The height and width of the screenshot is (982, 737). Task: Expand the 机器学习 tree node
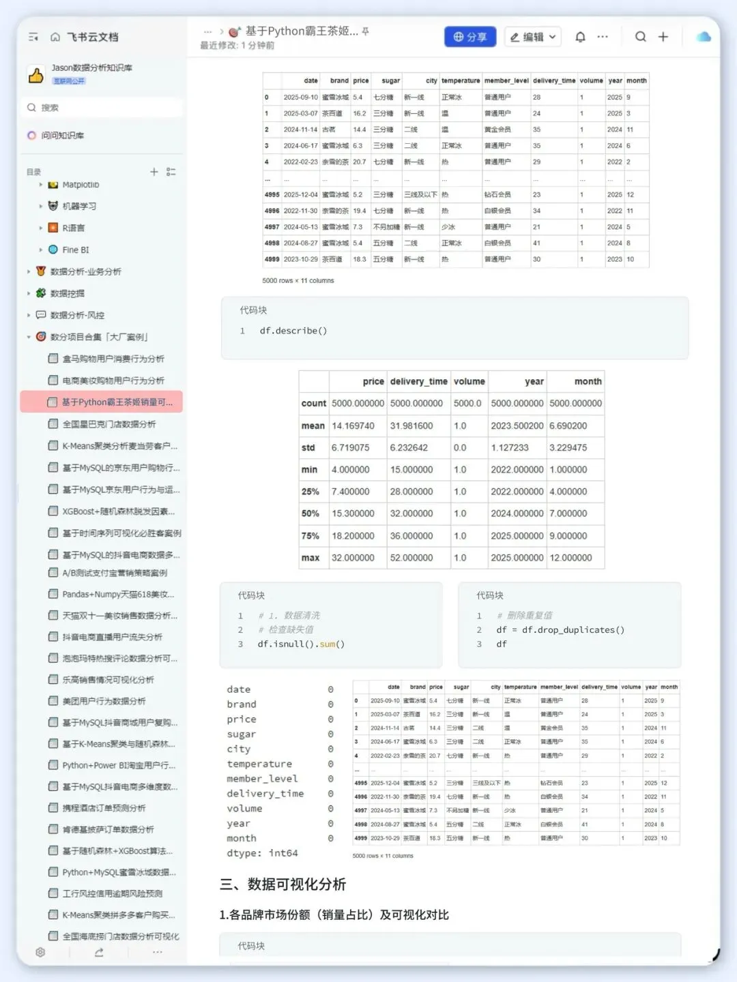point(40,206)
